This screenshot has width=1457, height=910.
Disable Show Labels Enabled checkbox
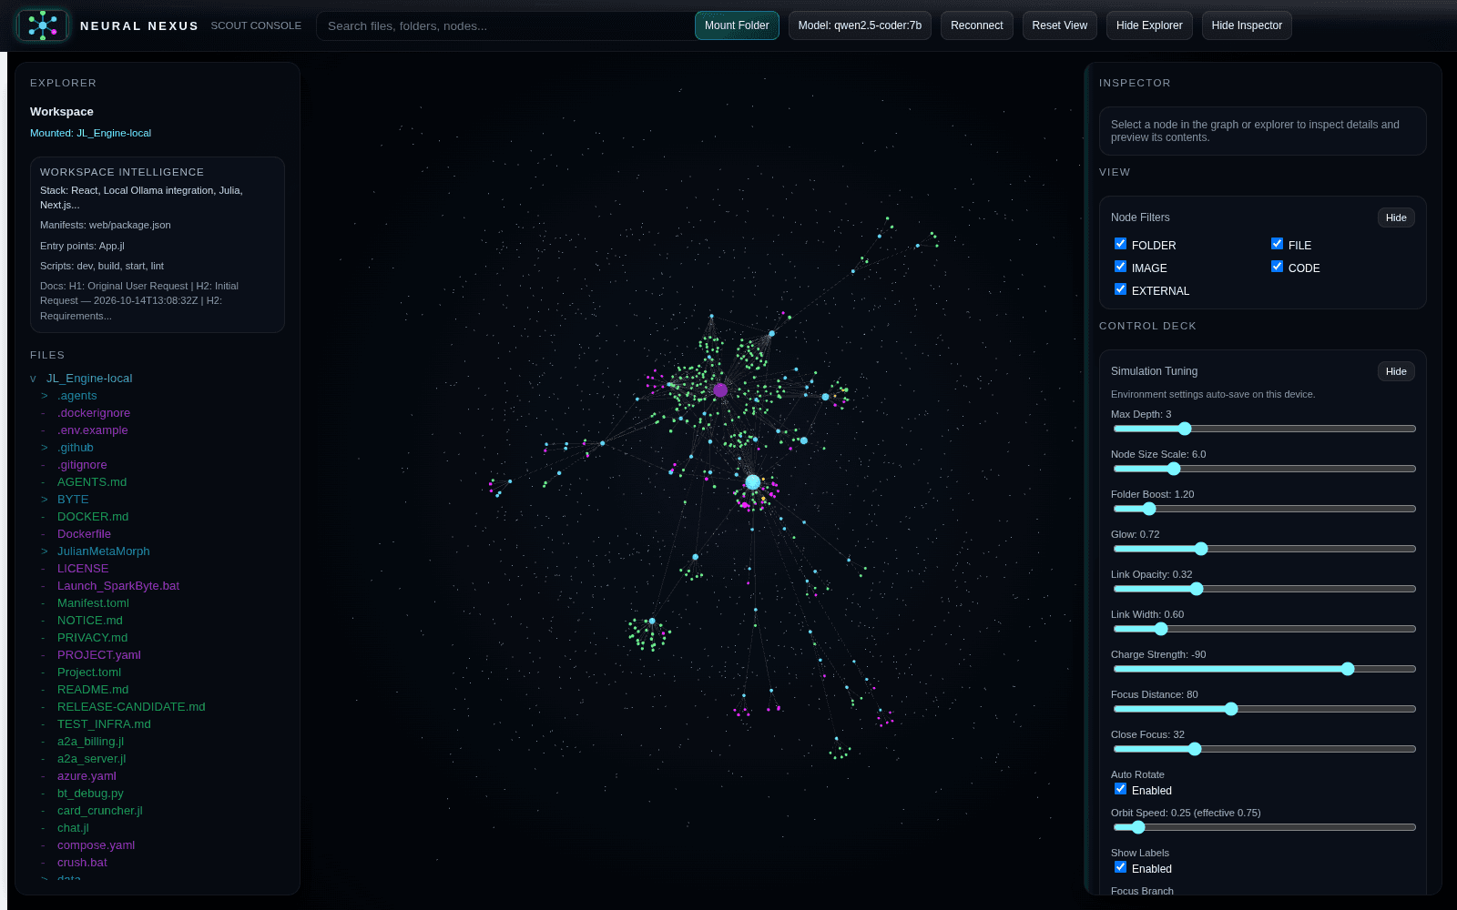coord(1120,867)
